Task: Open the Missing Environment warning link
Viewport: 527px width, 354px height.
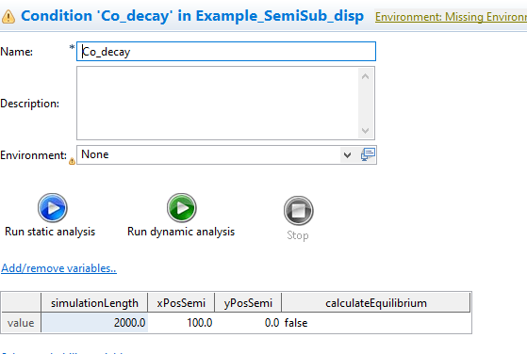Action: 451,17
